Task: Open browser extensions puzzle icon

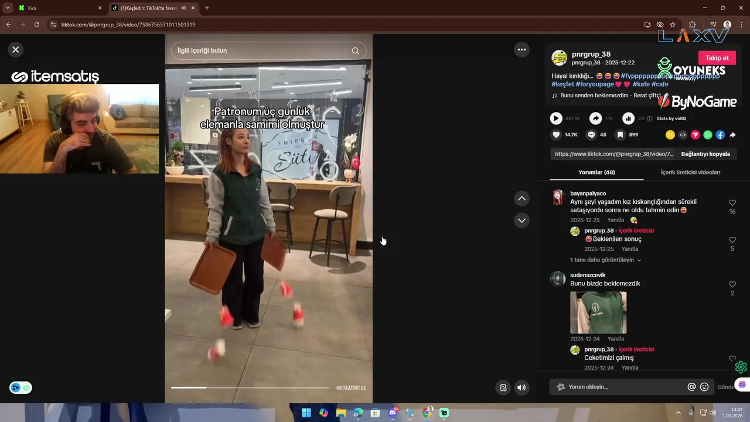Action: pyautogui.click(x=692, y=25)
